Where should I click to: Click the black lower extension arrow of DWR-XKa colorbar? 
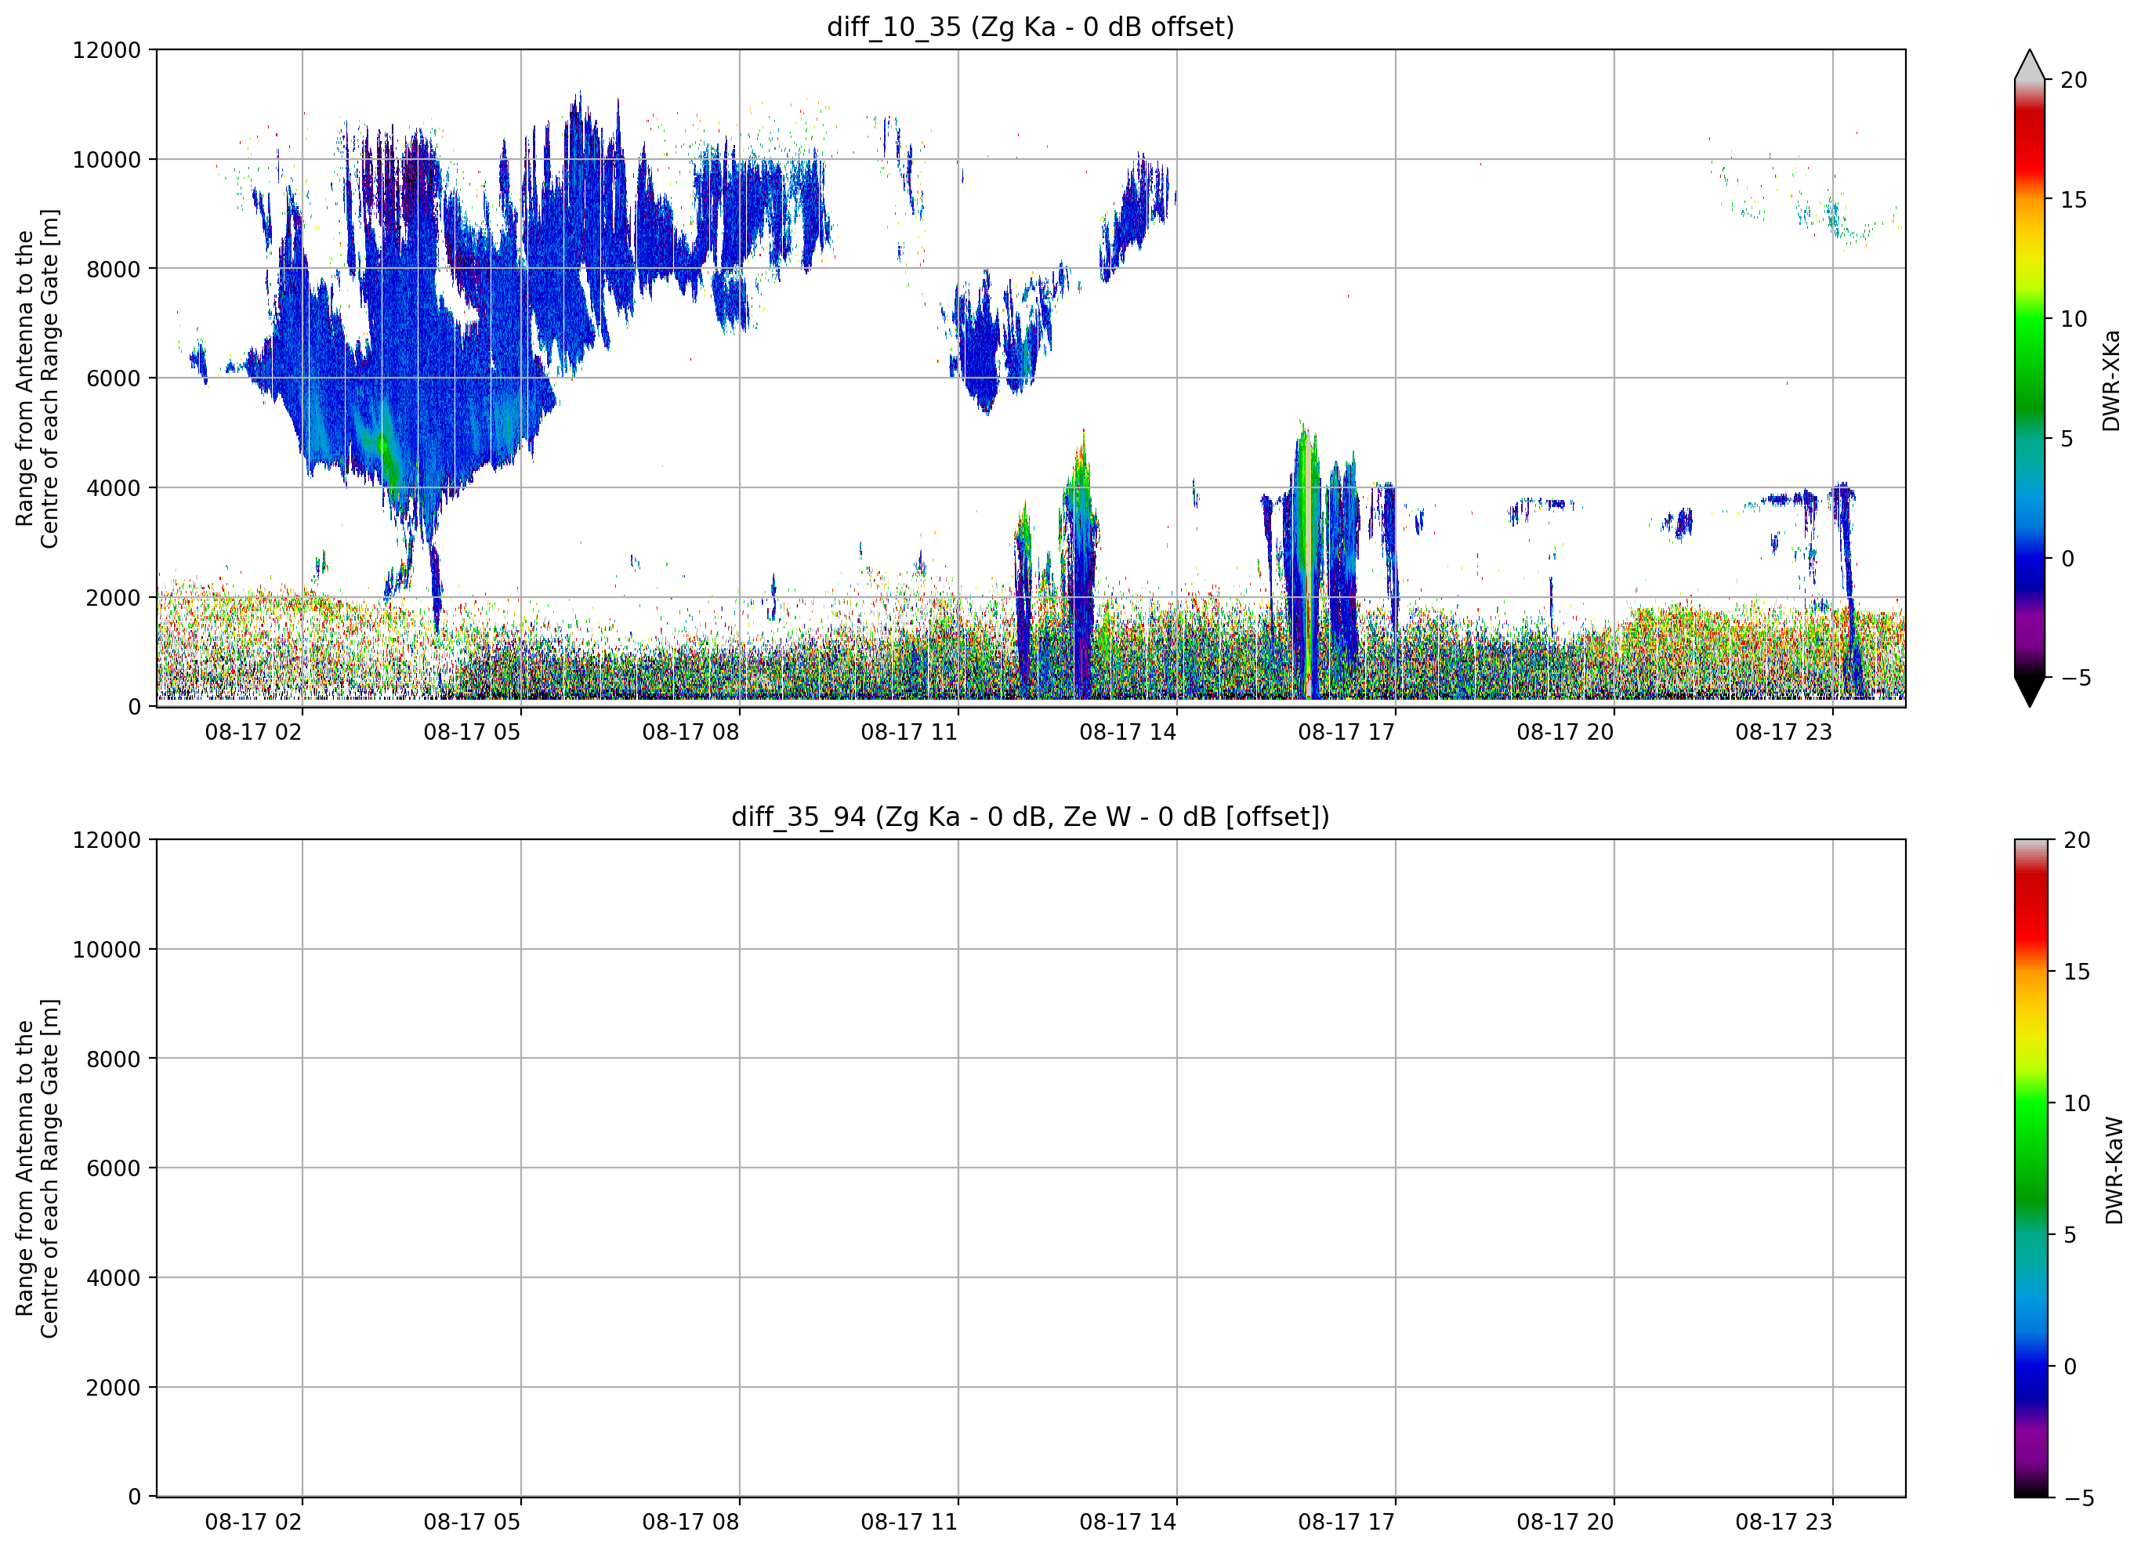click(2030, 691)
